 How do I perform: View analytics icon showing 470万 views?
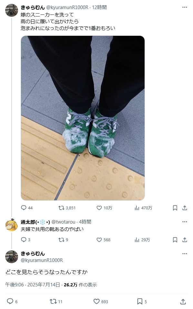[137, 208]
